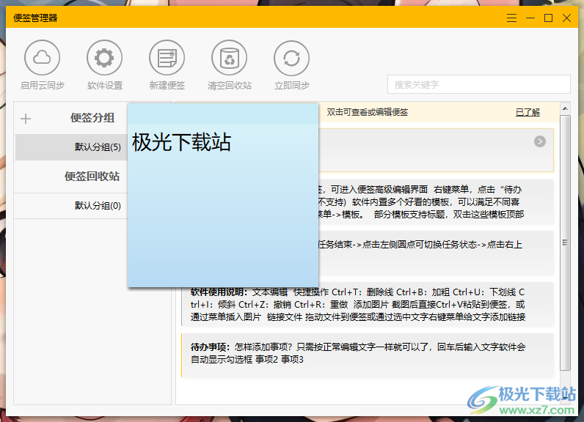
Task: Select the note about 便签高级编辑界面
Action: pos(436,202)
